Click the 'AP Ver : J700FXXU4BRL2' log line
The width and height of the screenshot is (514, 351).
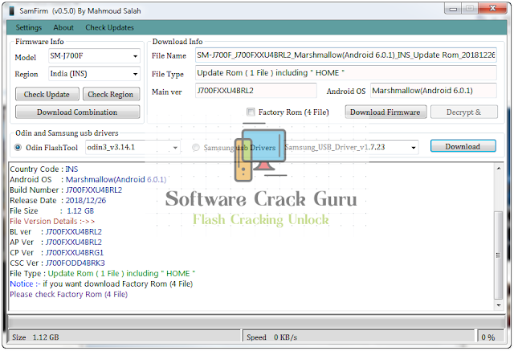[x=55, y=243]
